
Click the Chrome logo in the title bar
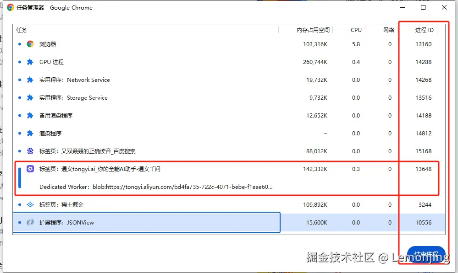point(10,8)
